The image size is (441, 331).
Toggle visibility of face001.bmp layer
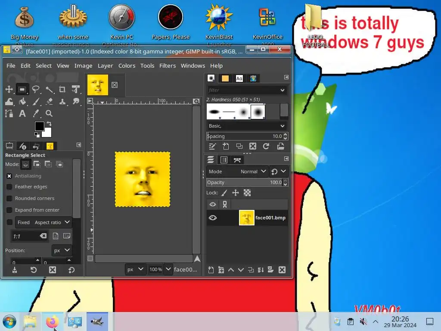(213, 218)
